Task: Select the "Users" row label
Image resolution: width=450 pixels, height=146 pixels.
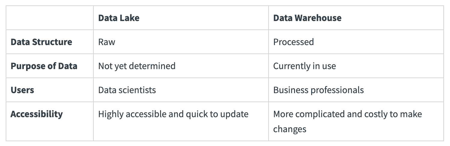Action: [x=22, y=90]
